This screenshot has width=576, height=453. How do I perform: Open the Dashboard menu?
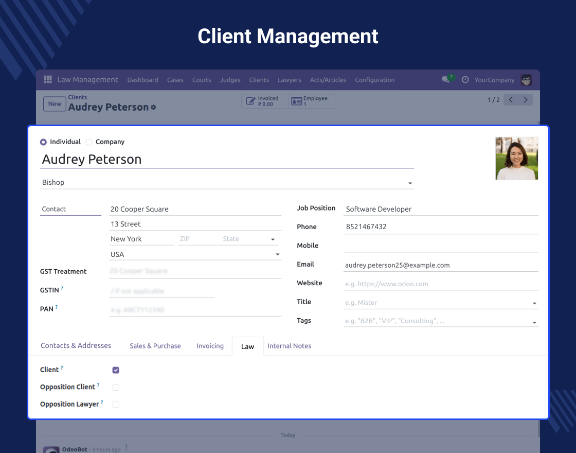[142, 80]
